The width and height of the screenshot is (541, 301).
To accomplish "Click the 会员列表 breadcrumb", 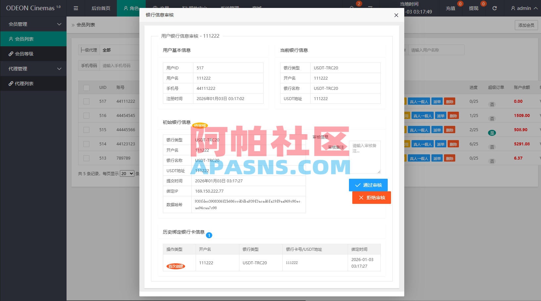I will [86, 25].
